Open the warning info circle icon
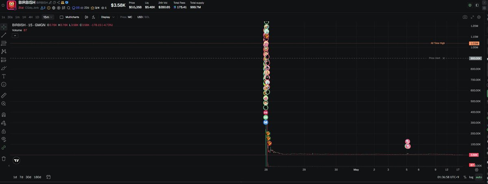 49,8
